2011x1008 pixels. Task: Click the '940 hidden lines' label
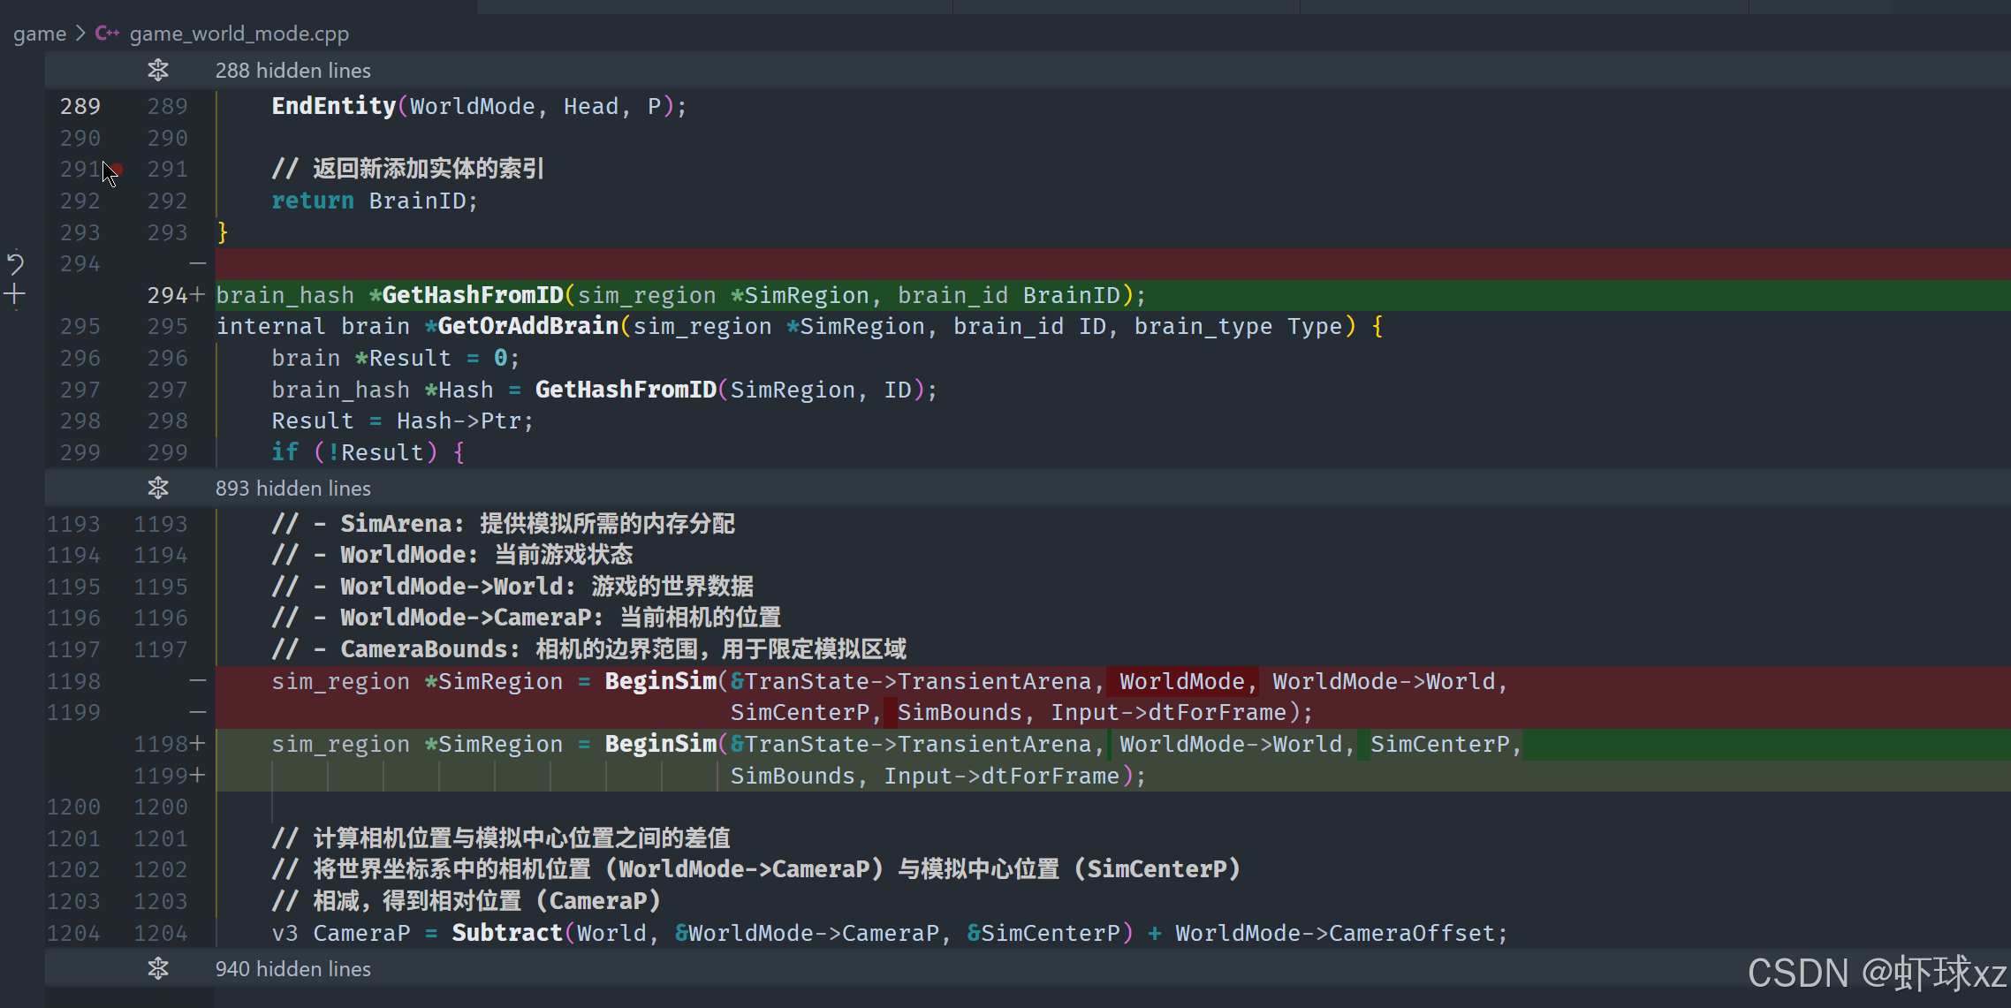292,969
